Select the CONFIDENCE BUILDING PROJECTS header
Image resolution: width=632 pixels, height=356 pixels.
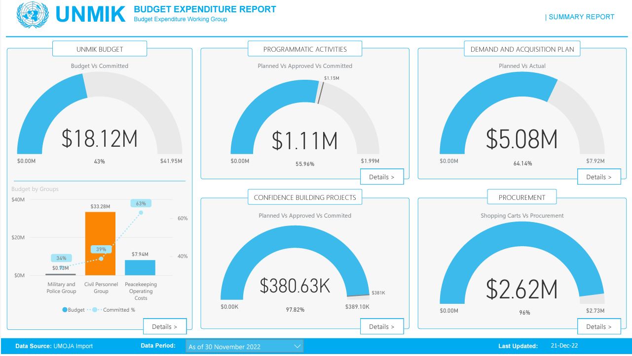[x=305, y=197]
